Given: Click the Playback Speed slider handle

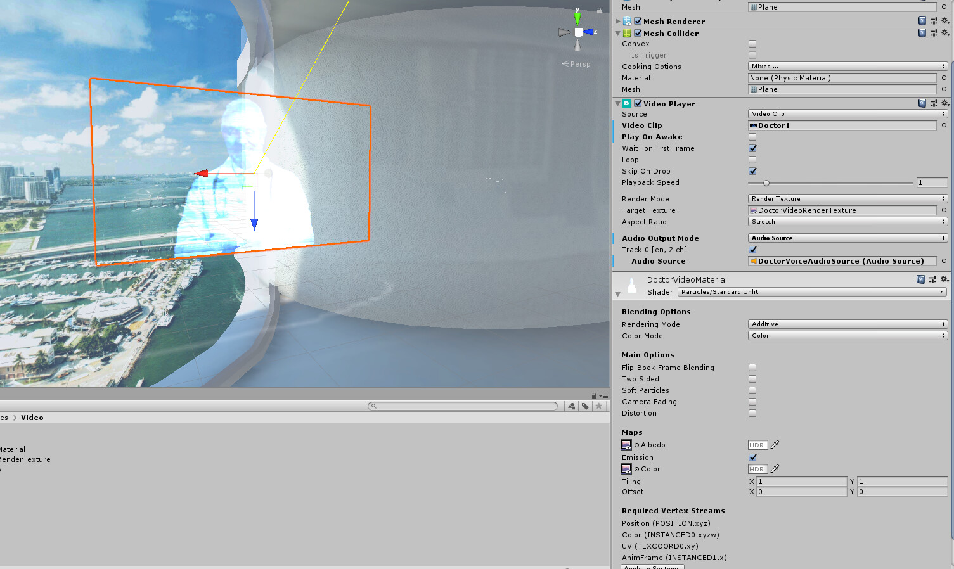Looking at the screenshot, I should (765, 182).
